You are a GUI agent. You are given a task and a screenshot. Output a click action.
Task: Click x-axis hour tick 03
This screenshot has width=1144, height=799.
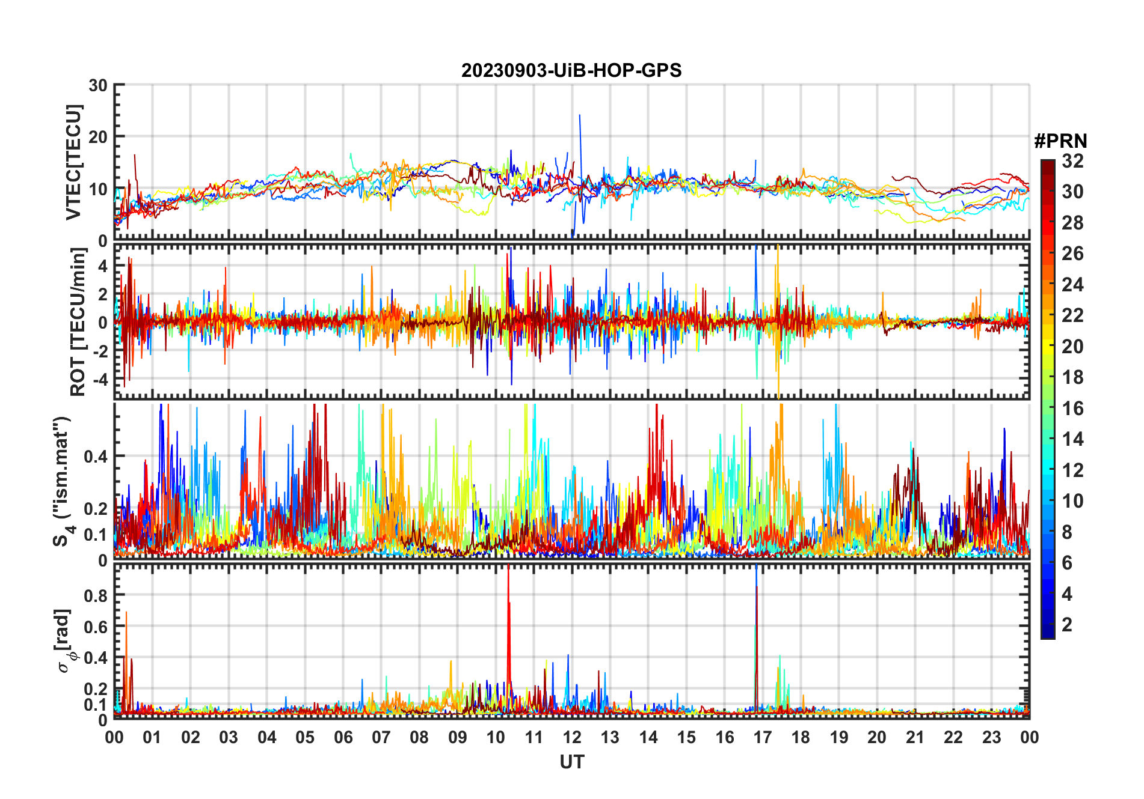(229, 737)
